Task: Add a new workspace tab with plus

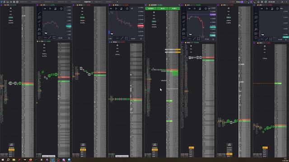Action: click(x=117, y=2)
